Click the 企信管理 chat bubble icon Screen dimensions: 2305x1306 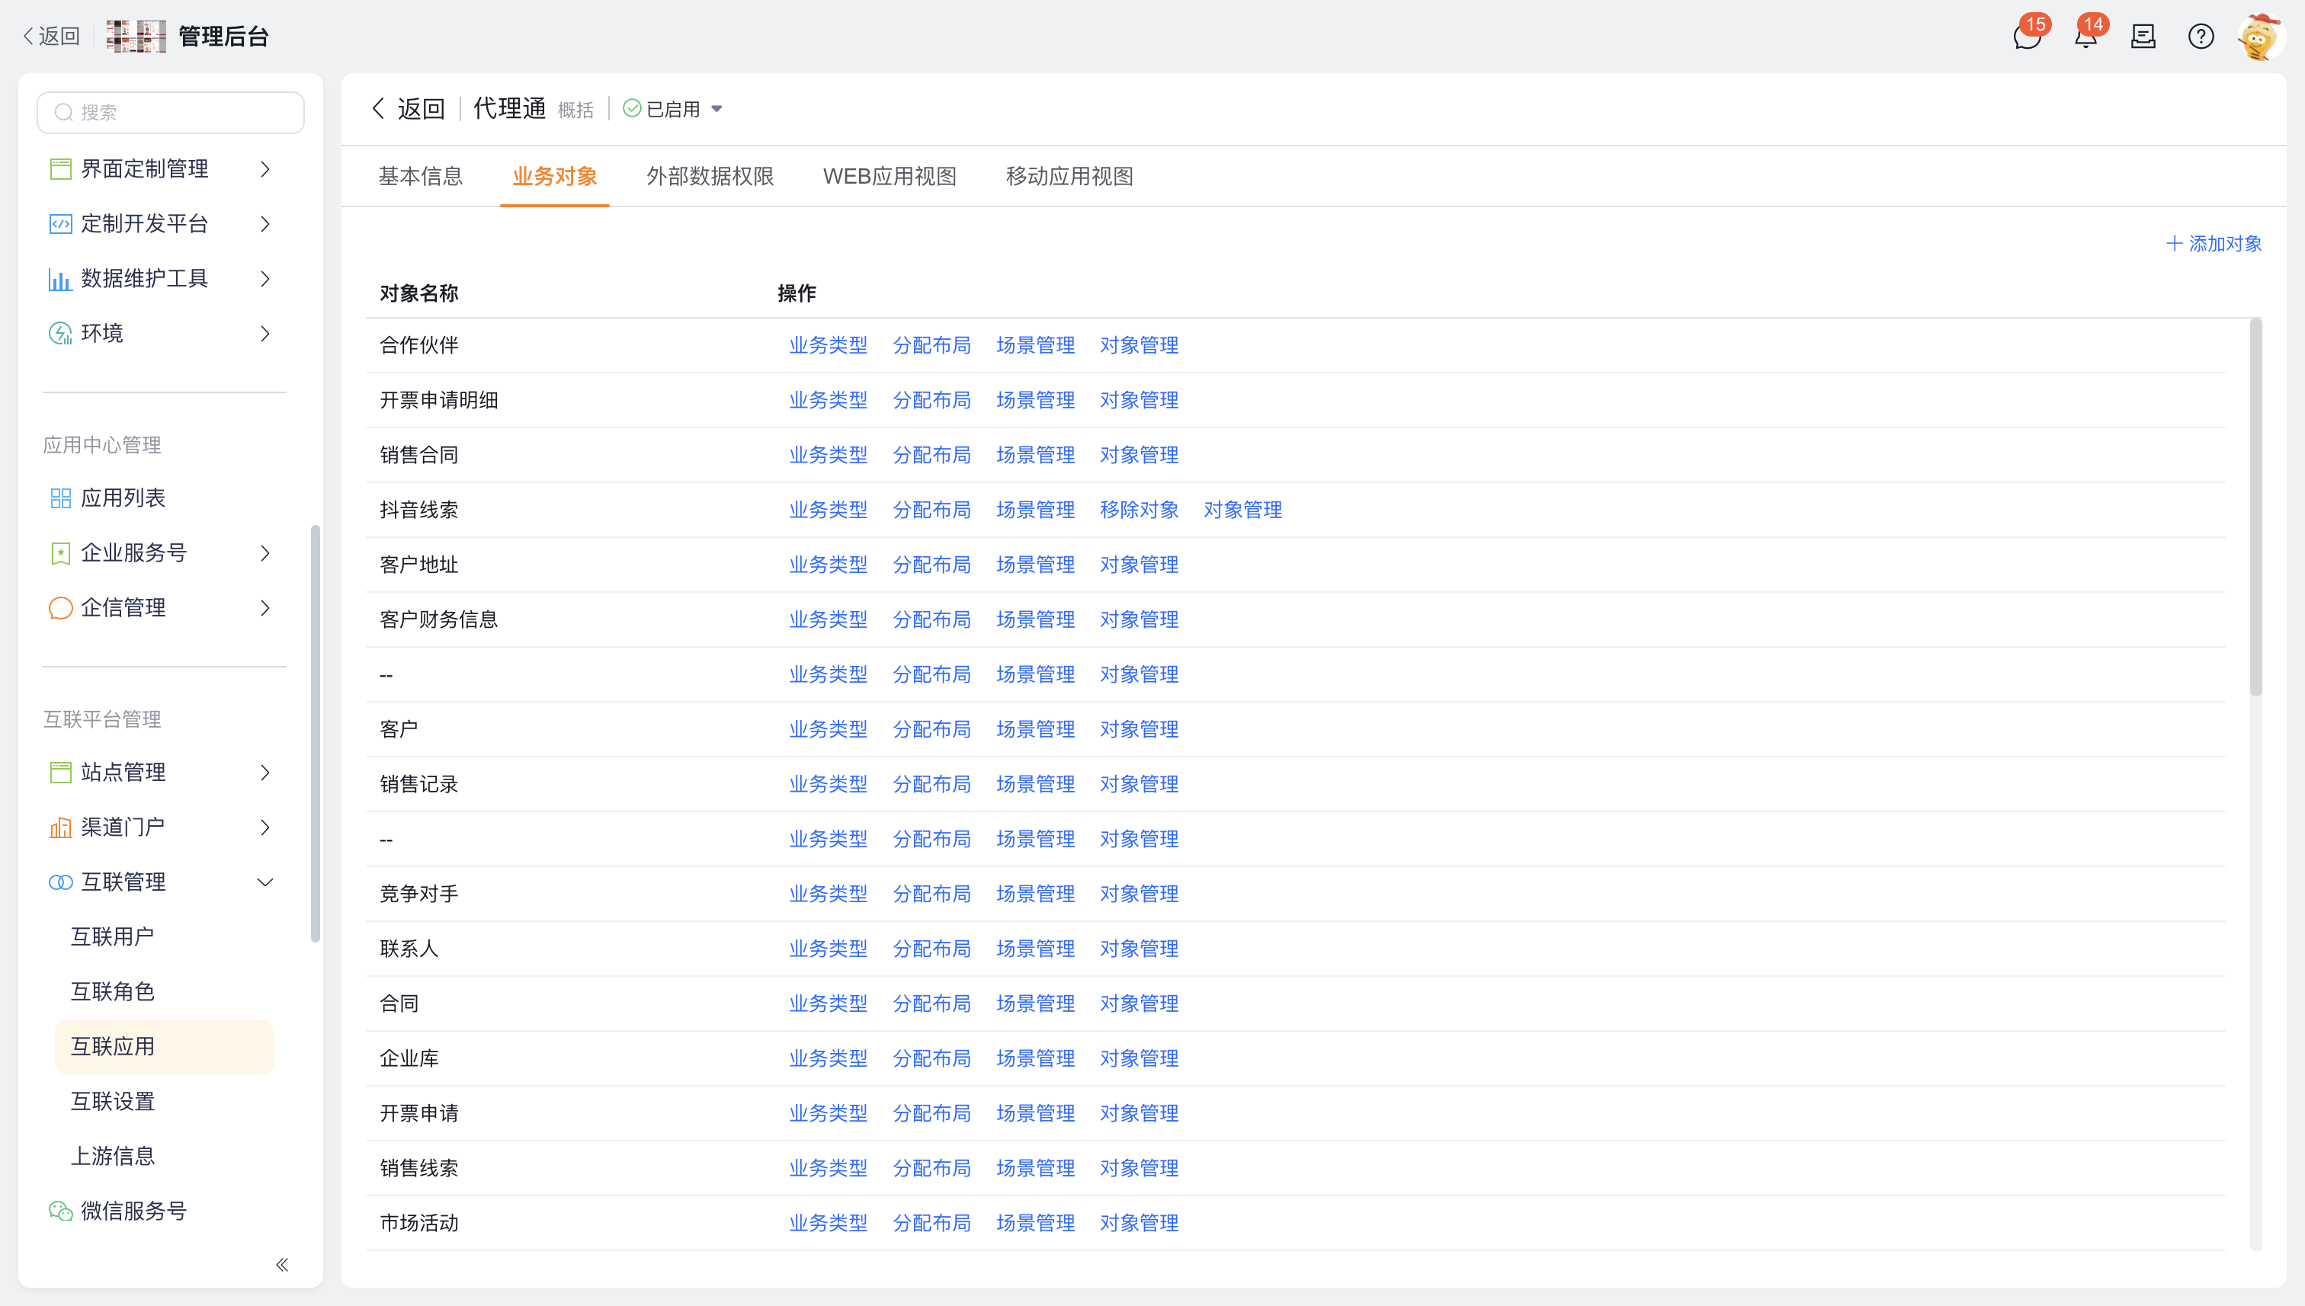60,608
